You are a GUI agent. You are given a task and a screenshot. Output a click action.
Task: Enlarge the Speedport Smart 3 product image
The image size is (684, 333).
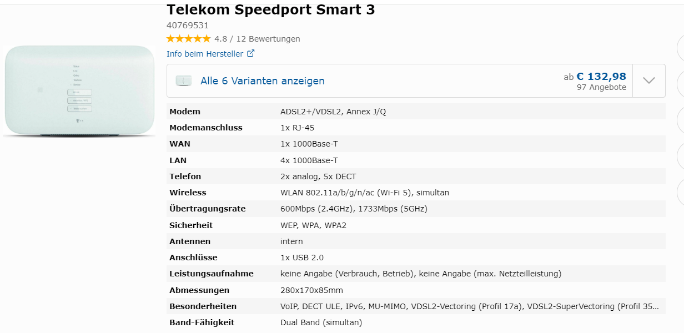click(79, 90)
